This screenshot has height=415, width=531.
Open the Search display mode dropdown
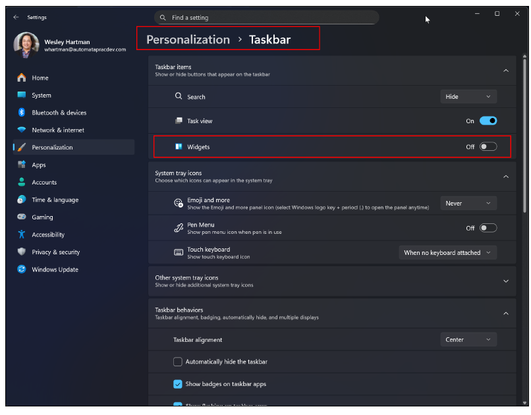tap(468, 97)
